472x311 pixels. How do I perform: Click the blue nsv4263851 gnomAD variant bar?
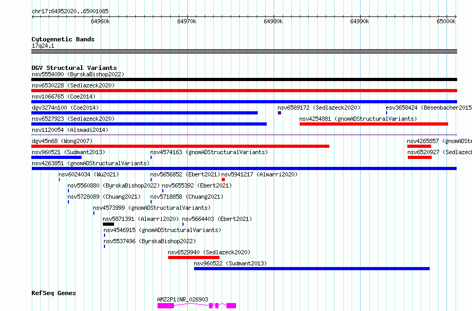pos(244,168)
